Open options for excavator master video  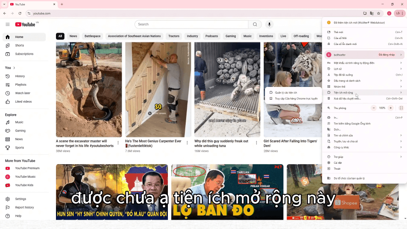118,143
